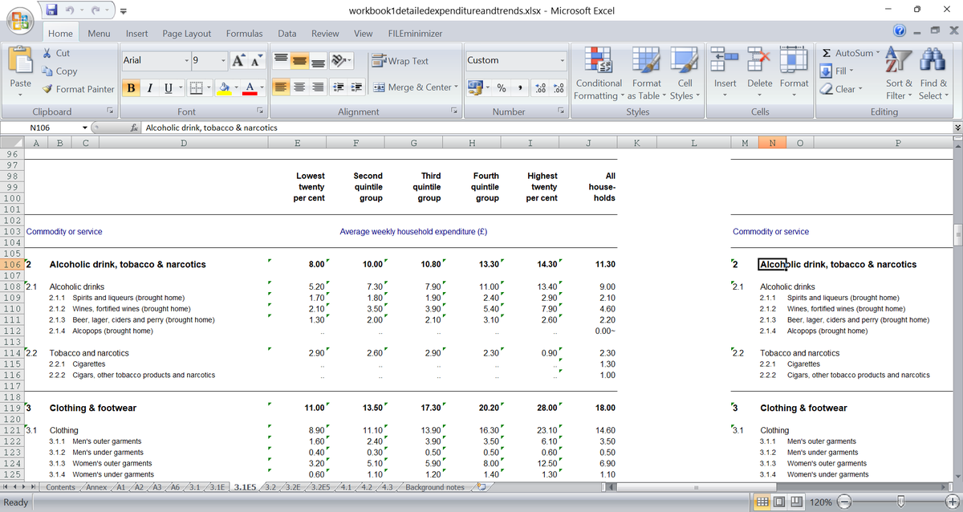Apply the yellow Fill Color swatch
The width and height of the screenshot is (963, 512).
point(226,87)
